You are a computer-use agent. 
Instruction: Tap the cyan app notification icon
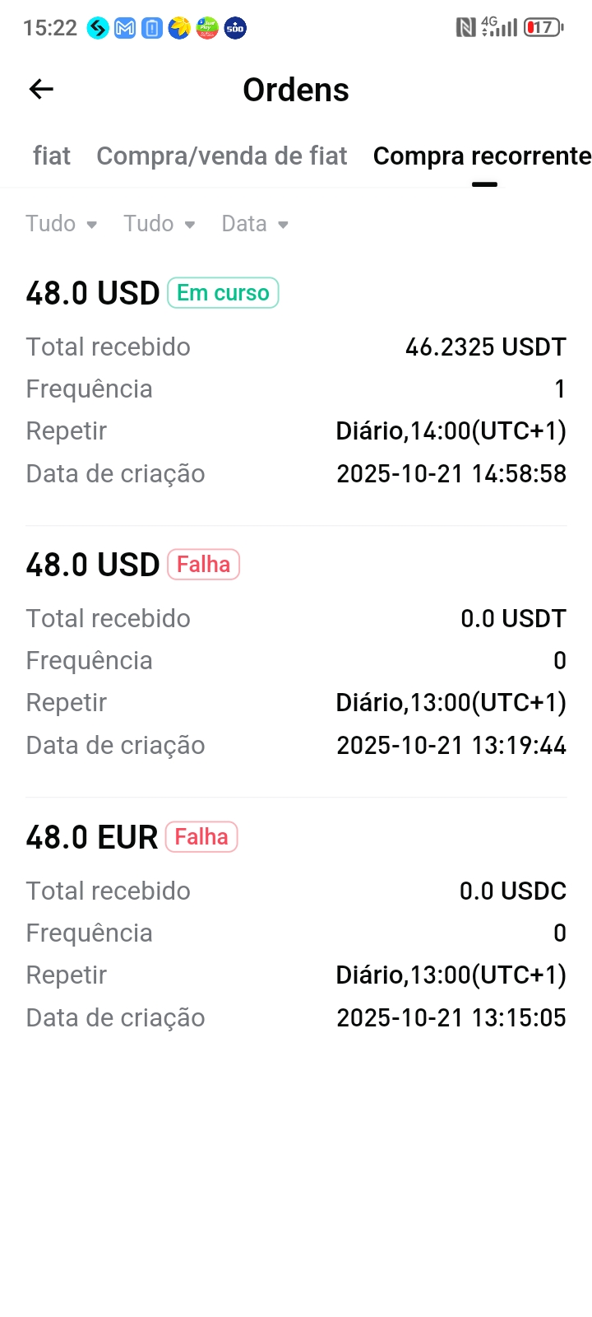pos(98,28)
